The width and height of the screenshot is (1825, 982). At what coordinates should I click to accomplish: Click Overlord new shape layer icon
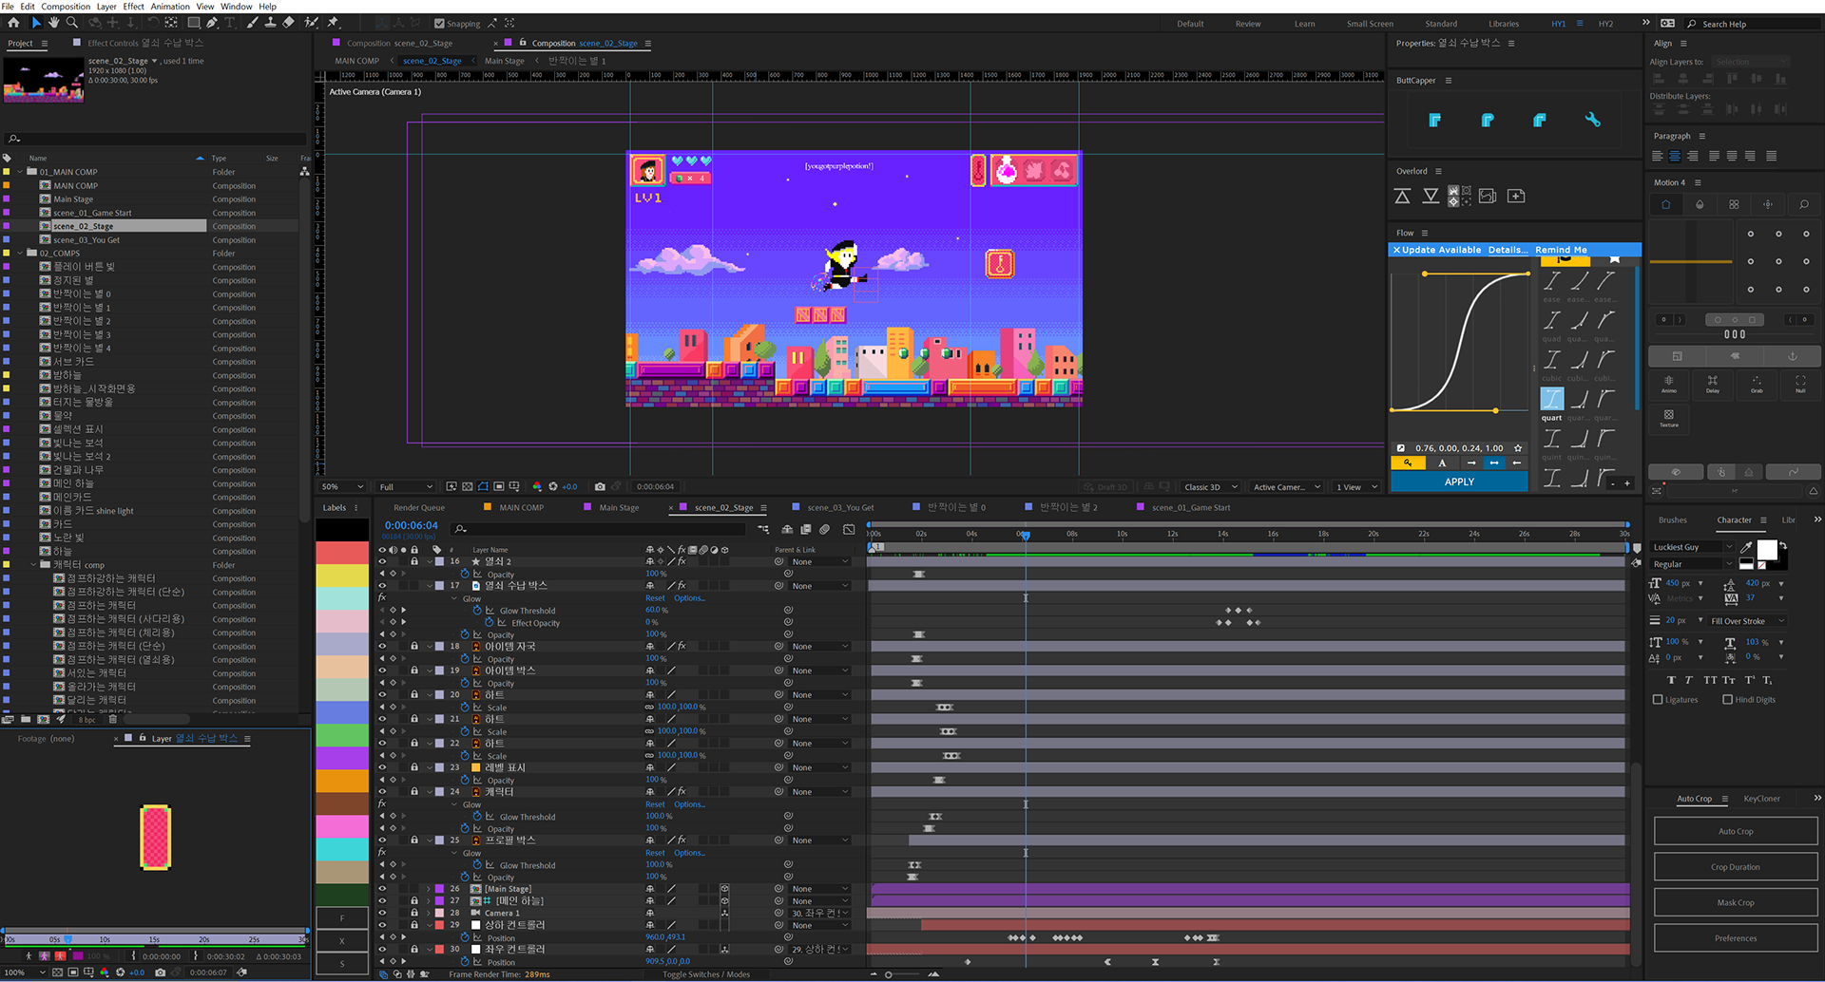pyautogui.click(x=1516, y=197)
